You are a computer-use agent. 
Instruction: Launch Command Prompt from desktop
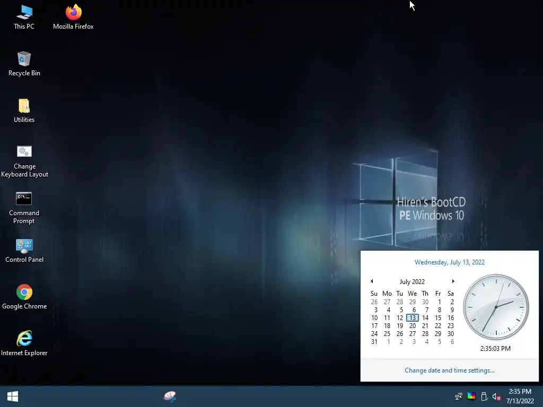point(24,208)
